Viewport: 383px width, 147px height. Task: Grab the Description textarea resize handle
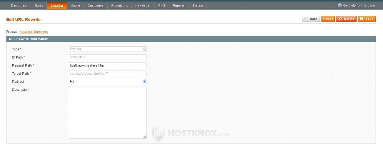click(x=145, y=137)
